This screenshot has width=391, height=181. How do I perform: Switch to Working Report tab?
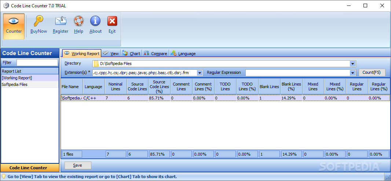click(82, 54)
